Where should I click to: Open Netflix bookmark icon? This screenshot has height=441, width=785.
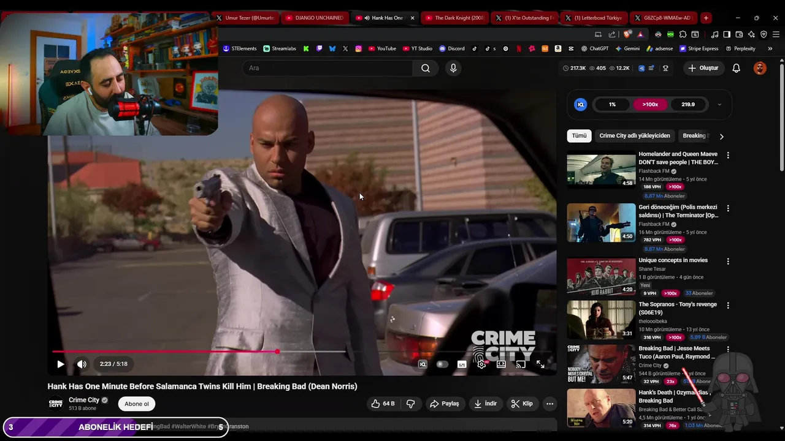(519, 48)
